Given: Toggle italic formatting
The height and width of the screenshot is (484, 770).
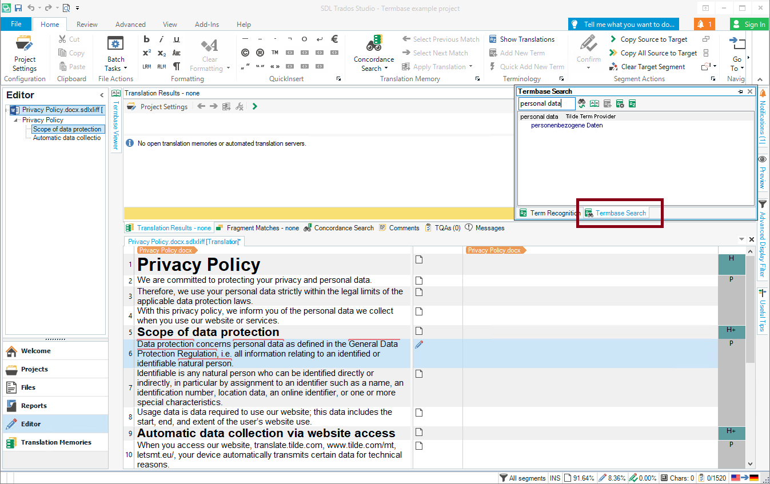Looking at the screenshot, I should (x=162, y=39).
